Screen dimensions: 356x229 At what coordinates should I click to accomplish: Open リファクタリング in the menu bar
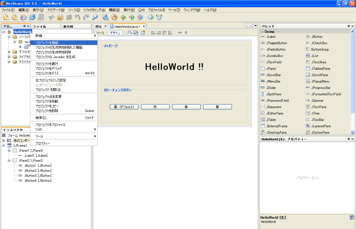[x=94, y=10]
